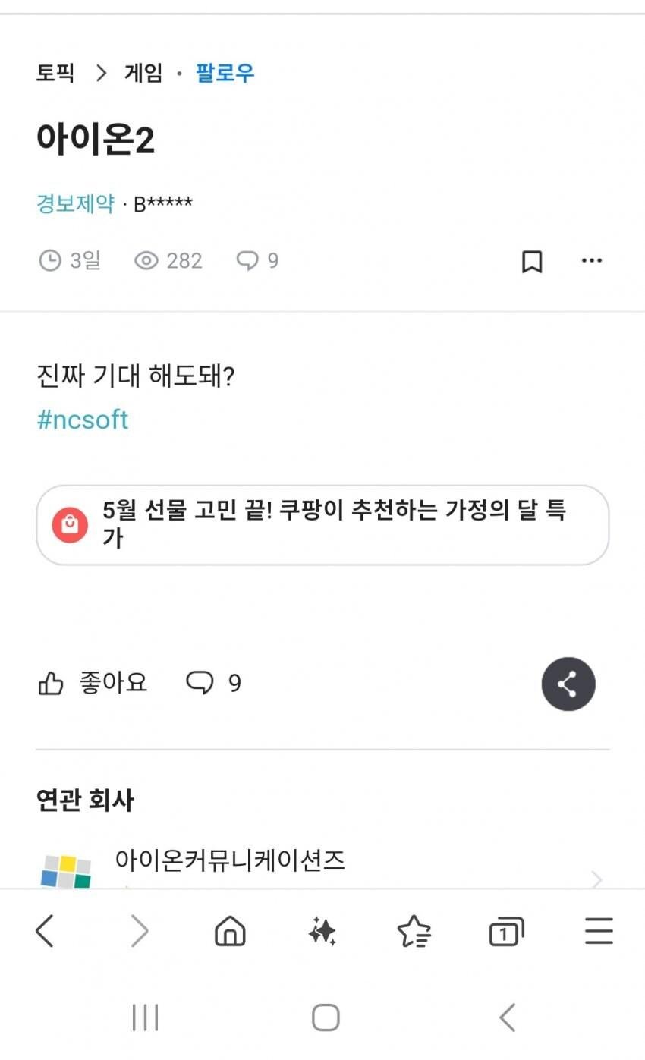645x1060 pixels.
Task: Go back with the browser back arrow
Action: [45, 930]
